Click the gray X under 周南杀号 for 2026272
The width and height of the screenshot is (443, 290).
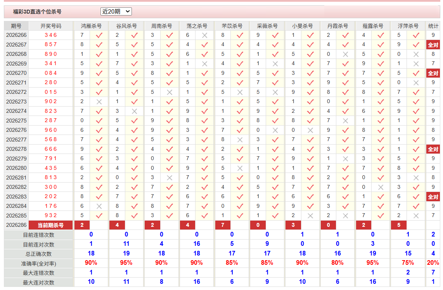pos(170,92)
